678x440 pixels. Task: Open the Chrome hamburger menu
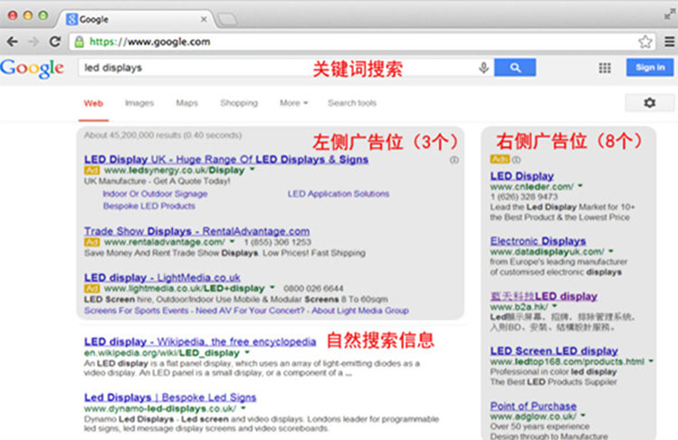[x=669, y=42]
